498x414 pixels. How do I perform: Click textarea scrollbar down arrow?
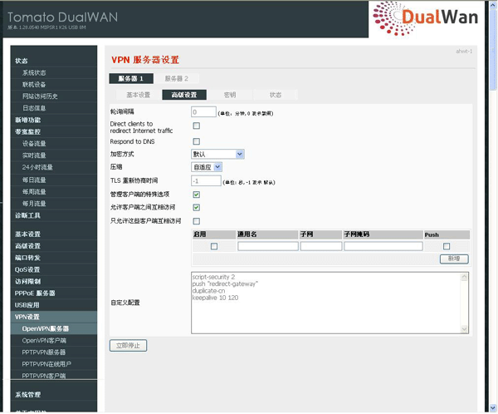pos(464,329)
